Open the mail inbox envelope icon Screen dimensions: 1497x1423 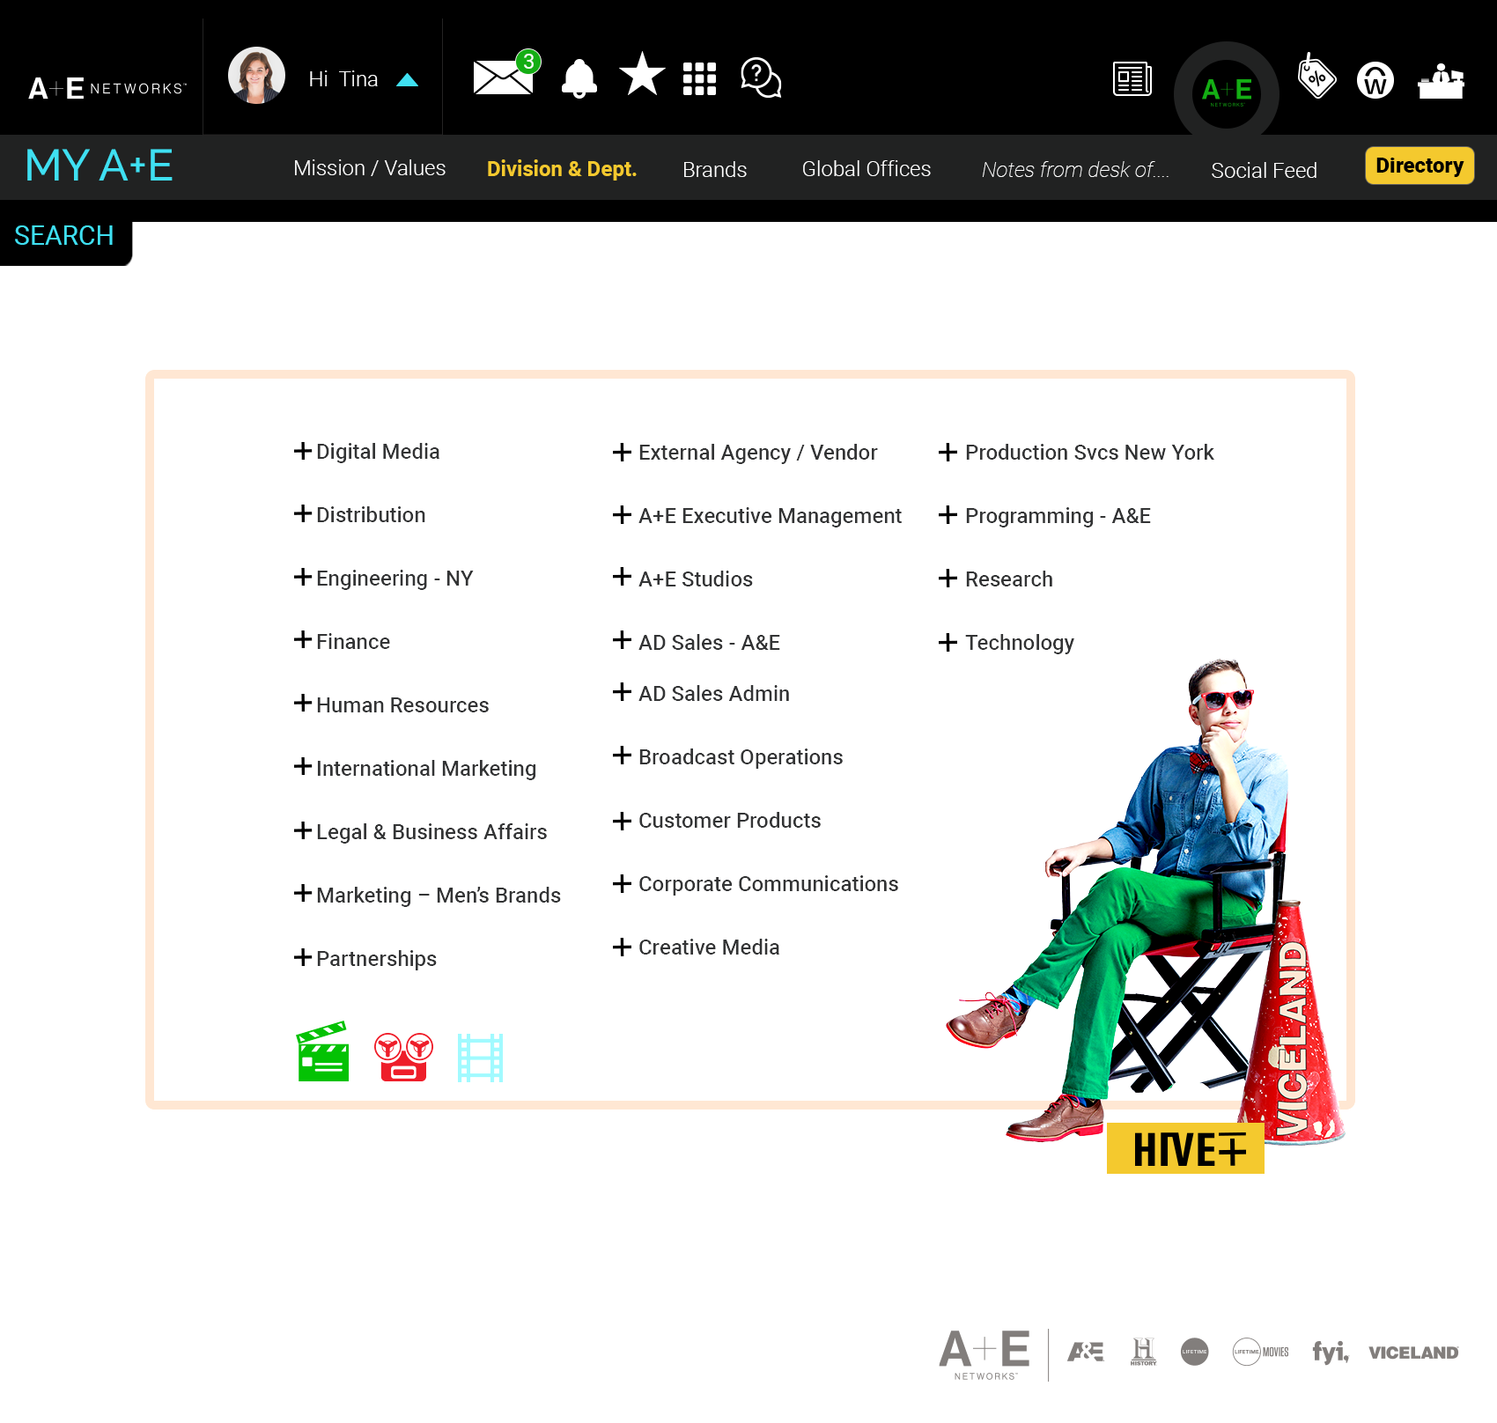[x=504, y=77]
